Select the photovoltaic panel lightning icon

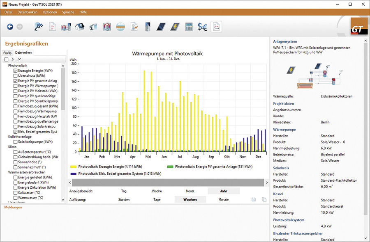coord(175,27)
